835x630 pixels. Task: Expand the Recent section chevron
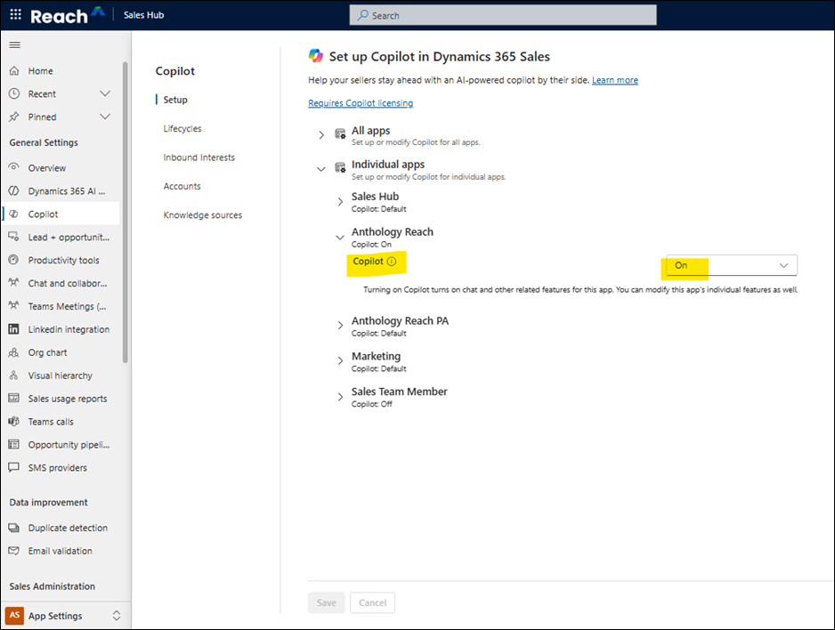(105, 93)
